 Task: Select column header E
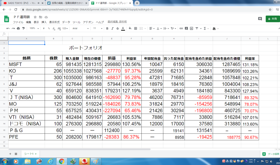(x=112, y=39)
